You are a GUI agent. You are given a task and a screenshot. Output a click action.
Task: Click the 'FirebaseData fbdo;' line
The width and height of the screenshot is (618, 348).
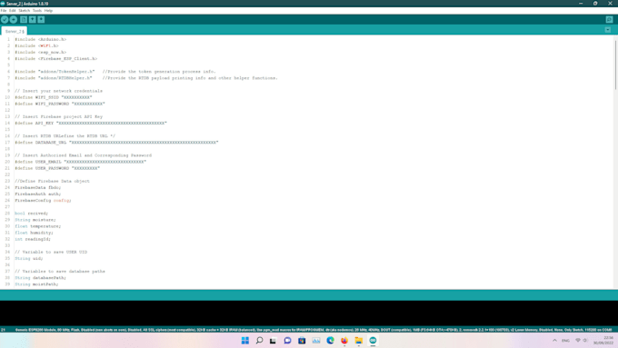click(38, 187)
